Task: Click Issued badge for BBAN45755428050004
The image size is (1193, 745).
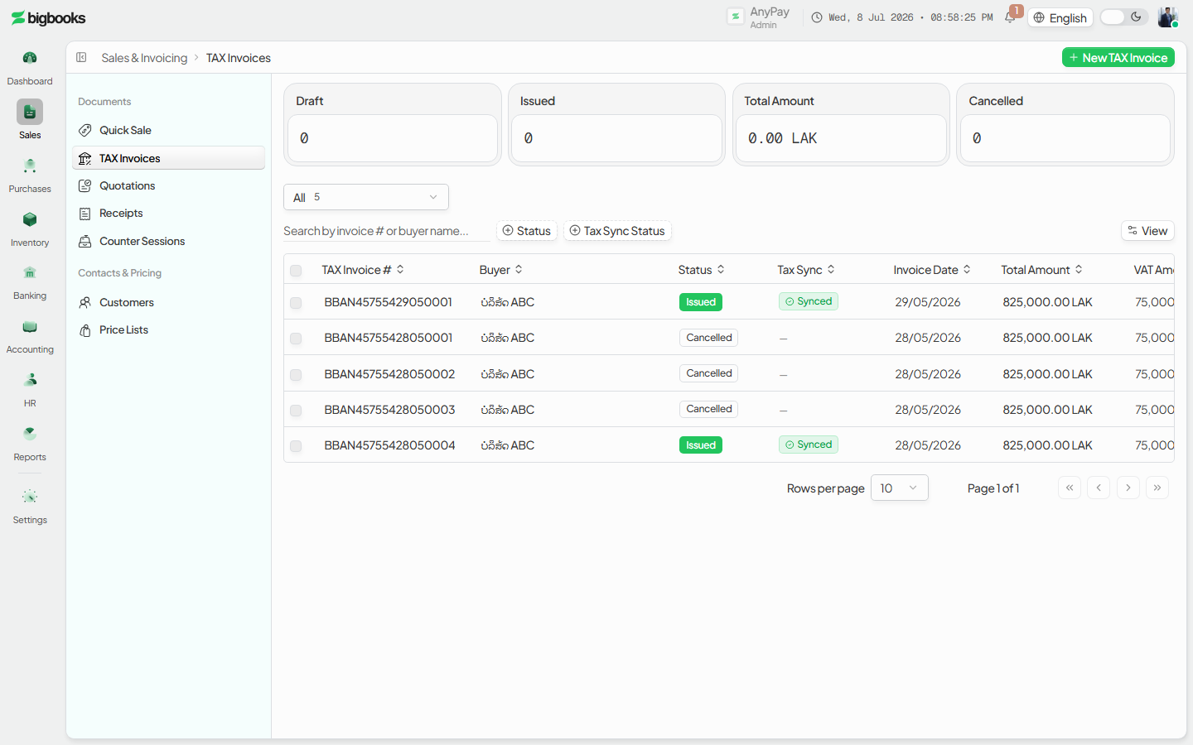Action: (x=701, y=445)
